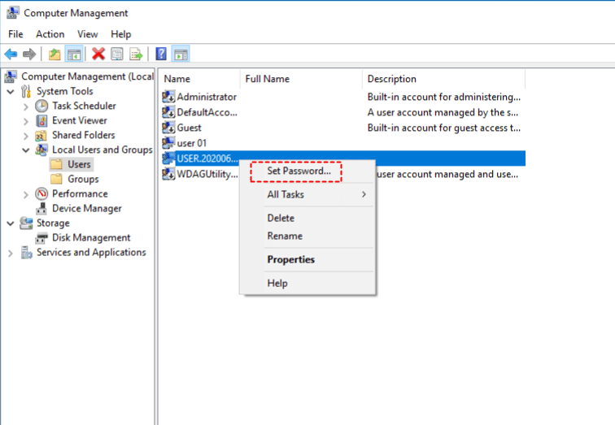Click the Local Users and Groups icon
Image resolution: width=615 pixels, height=425 pixels.
click(41, 150)
